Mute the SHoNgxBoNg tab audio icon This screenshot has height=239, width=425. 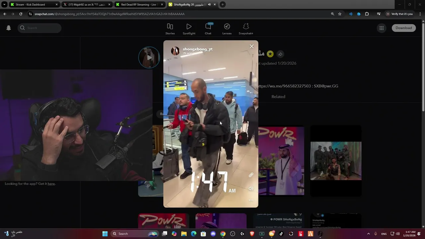click(x=209, y=5)
